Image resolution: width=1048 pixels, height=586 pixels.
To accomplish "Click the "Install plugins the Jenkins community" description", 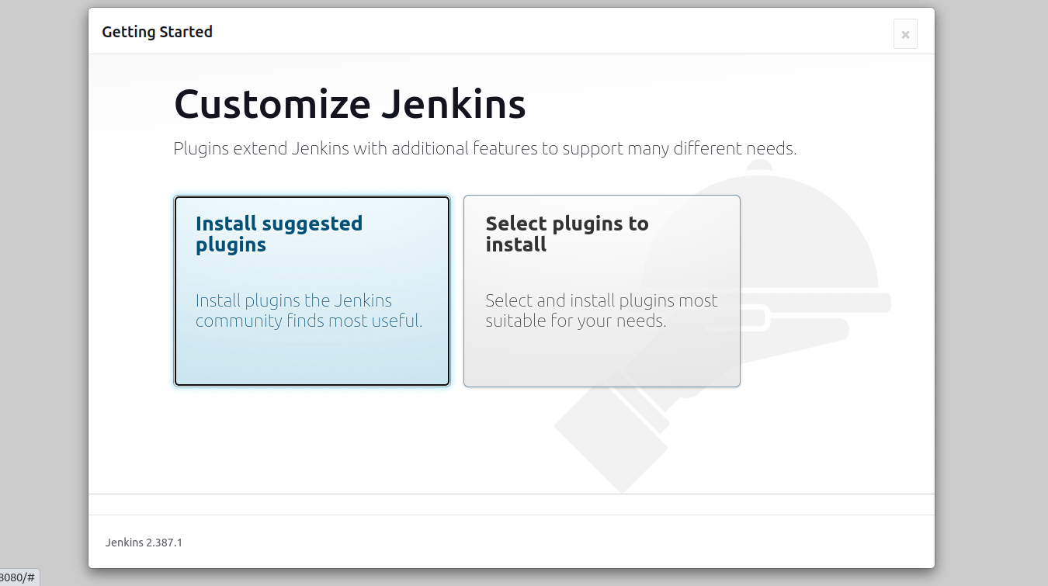I will pos(309,310).
